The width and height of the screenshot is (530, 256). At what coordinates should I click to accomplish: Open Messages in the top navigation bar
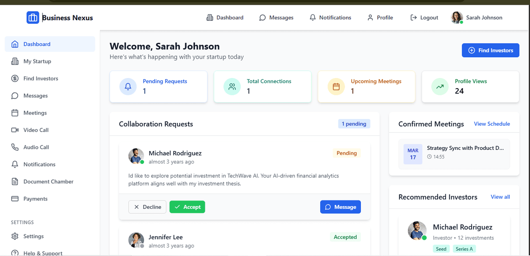point(276,18)
